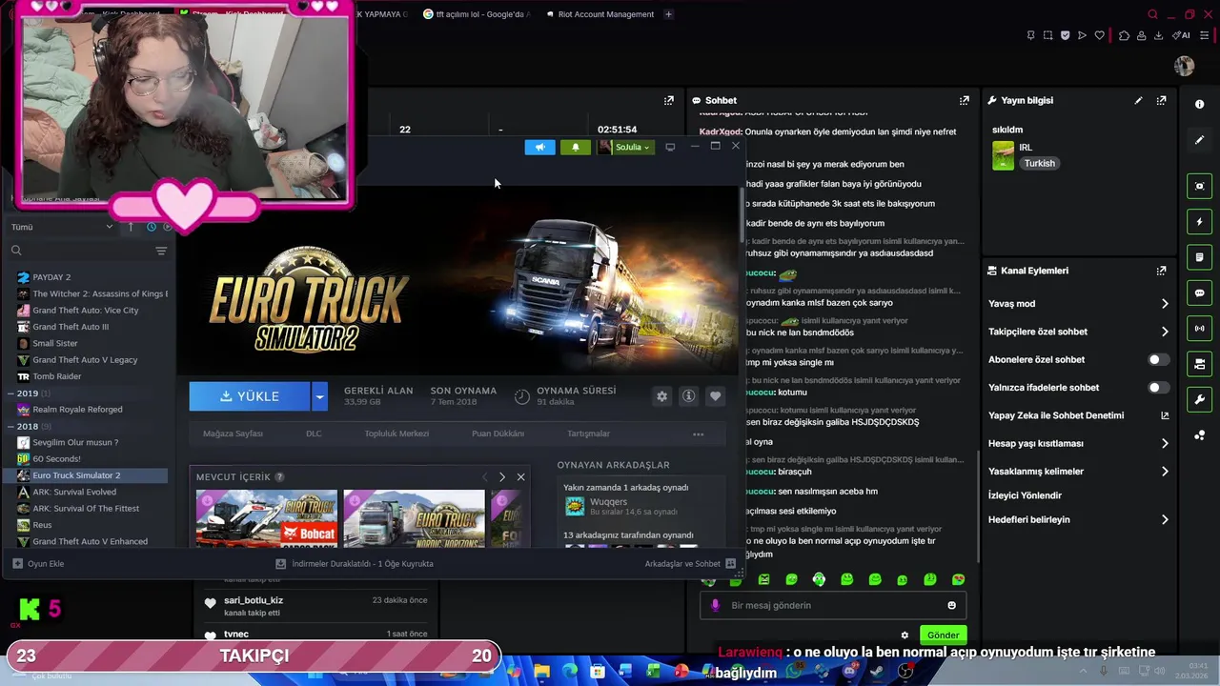Image resolution: width=1220 pixels, height=686 pixels.
Task: Expand Yavaş mod options
Action: 1165,304
